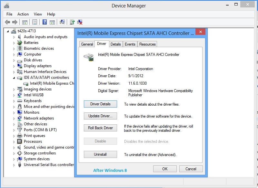Screen dimensions: 258x188
Task: Click the Display adapters category icon
Action: pyautogui.click(x=20, y=66)
